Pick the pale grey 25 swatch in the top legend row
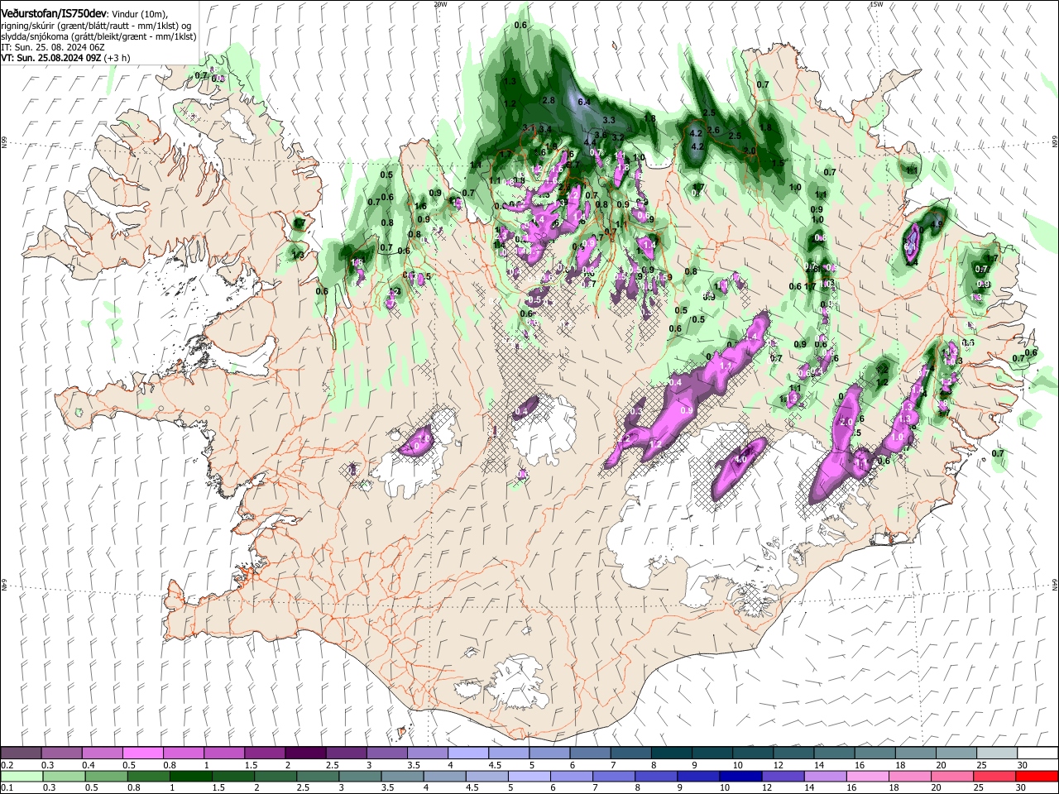This screenshot has width=1059, height=794. (x=997, y=753)
